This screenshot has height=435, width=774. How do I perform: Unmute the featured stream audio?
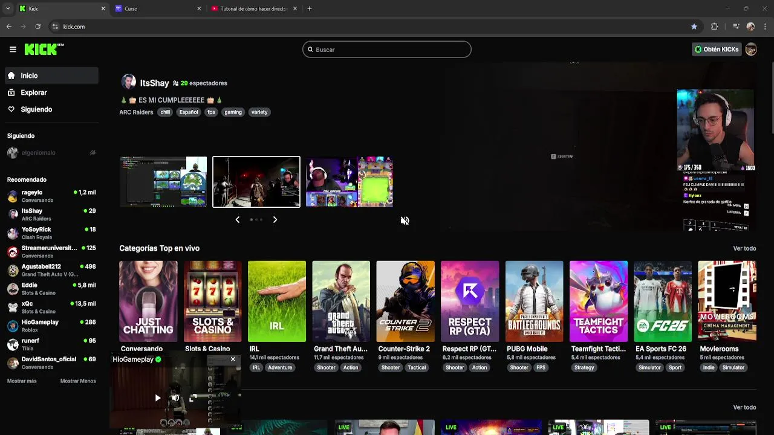coord(405,221)
